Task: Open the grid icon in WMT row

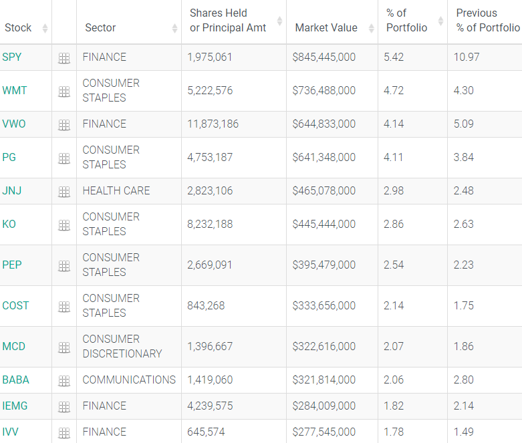Action: (x=64, y=92)
